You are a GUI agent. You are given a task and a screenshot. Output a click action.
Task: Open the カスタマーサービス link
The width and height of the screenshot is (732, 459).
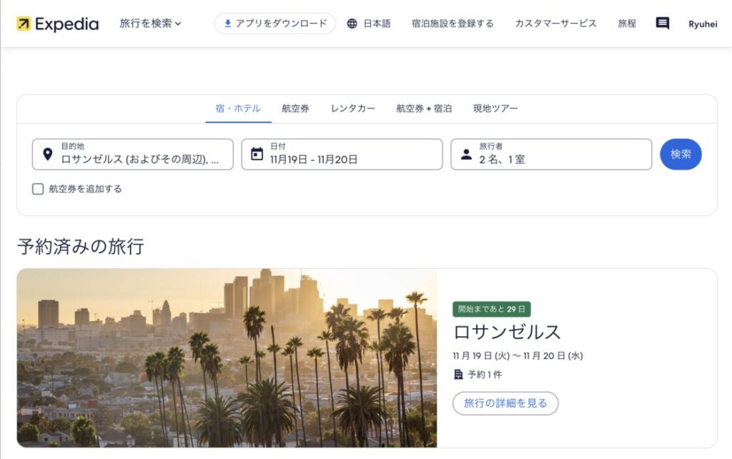tap(555, 24)
